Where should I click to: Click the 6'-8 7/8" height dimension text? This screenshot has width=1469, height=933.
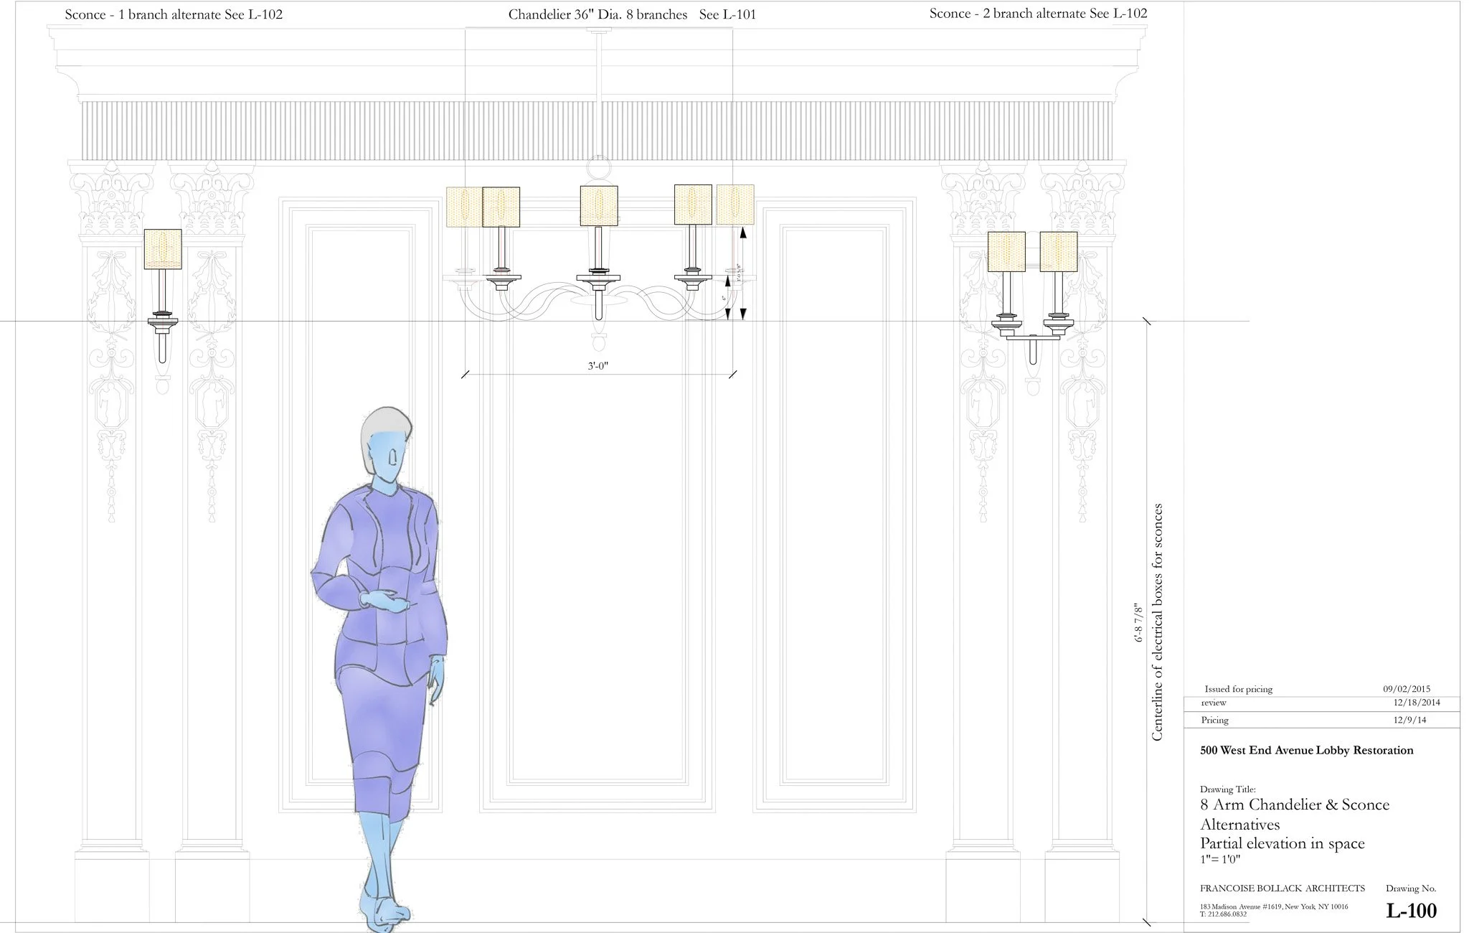click(1138, 622)
